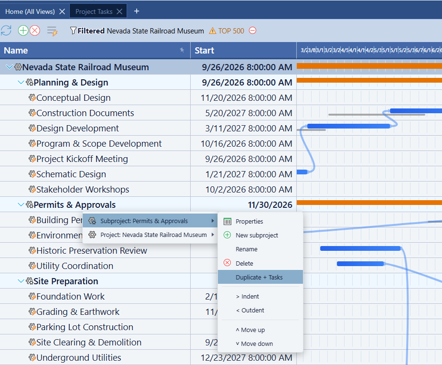Click task icon of Program & Scope Development

pyautogui.click(x=32, y=143)
